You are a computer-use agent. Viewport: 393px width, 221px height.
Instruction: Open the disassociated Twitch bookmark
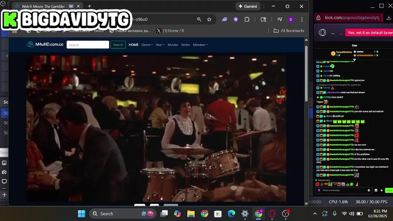(x=83, y=31)
